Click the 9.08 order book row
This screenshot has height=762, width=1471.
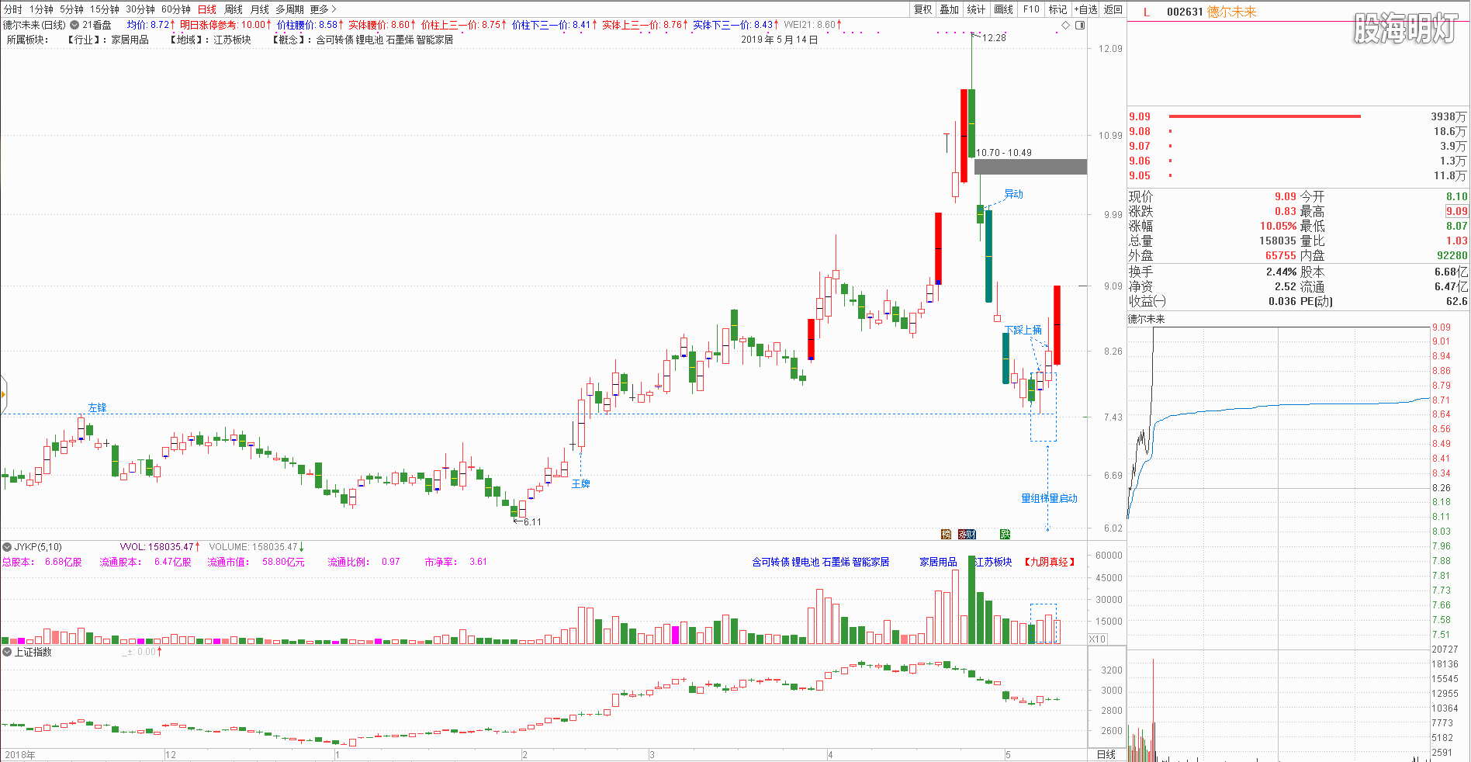pyautogui.click(x=1298, y=131)
